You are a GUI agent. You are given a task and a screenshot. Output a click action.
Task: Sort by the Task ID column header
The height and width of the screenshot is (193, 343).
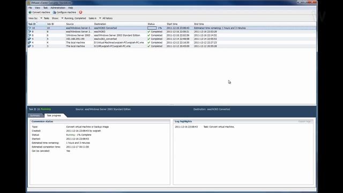(37, 24)
